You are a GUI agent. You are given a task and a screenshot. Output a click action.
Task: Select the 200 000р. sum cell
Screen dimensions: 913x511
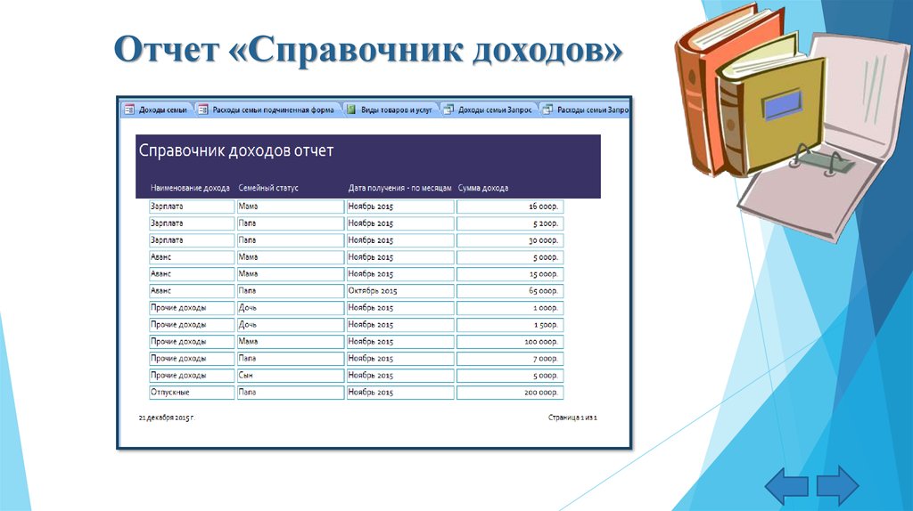(x=510, y=393)
